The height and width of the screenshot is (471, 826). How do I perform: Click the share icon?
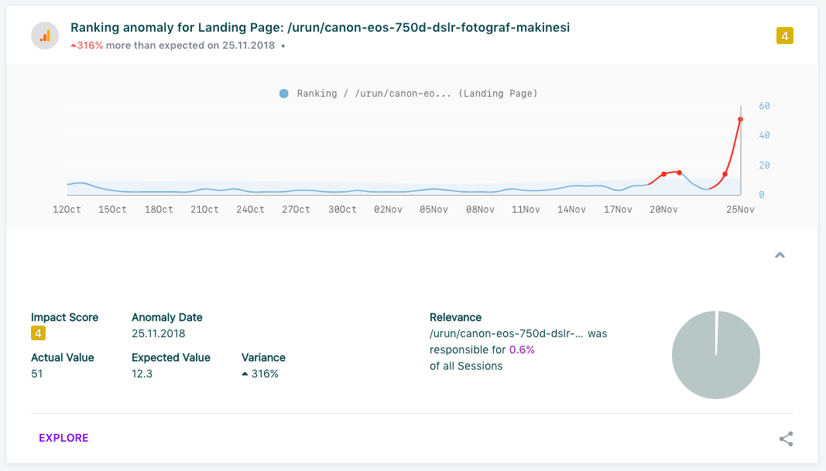786,439
